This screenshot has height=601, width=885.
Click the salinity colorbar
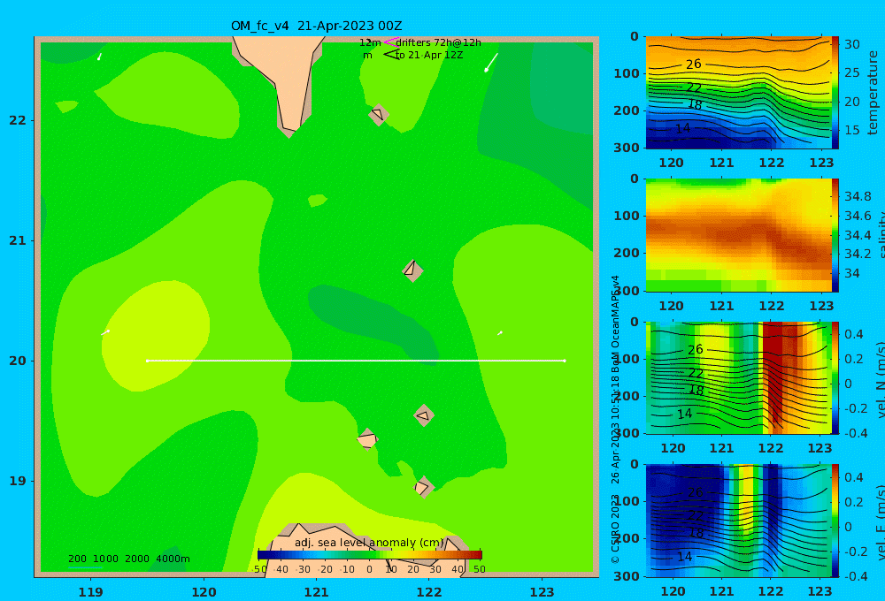point(835,235)
